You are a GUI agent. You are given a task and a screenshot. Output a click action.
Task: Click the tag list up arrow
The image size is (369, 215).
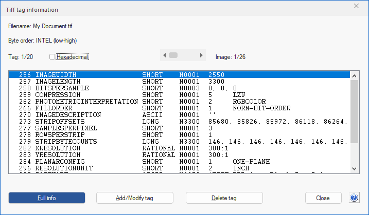(x=355, y=76)
